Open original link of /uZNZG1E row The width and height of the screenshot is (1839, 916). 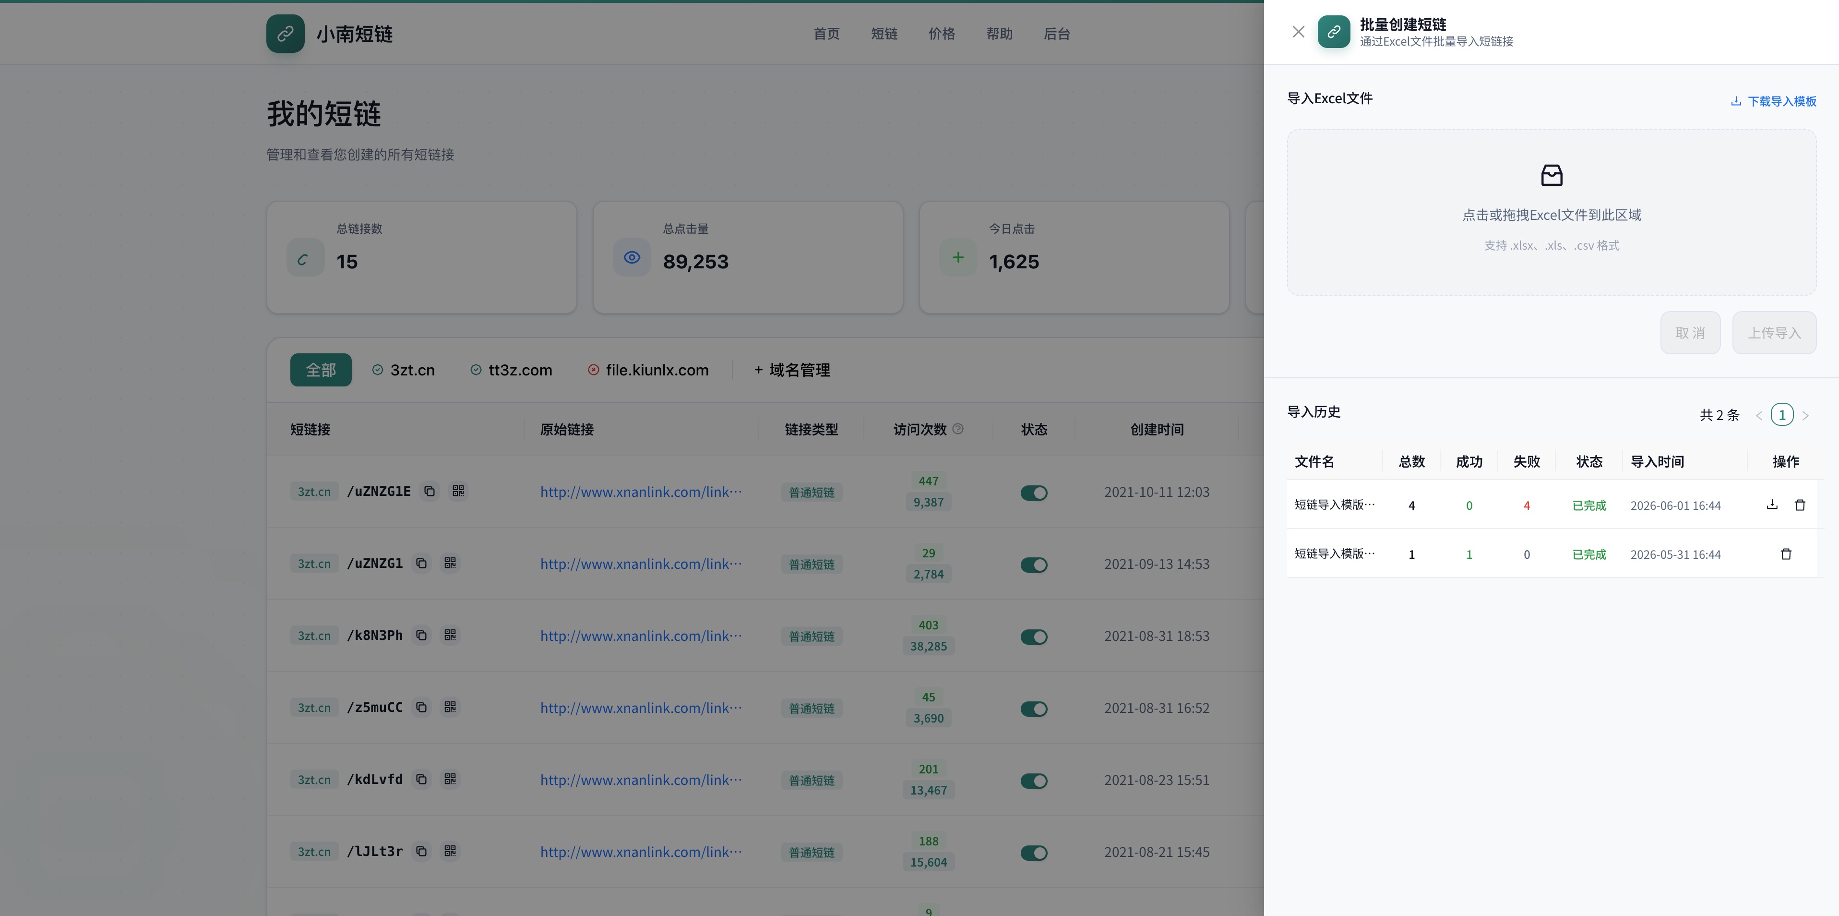pos(641,492)
